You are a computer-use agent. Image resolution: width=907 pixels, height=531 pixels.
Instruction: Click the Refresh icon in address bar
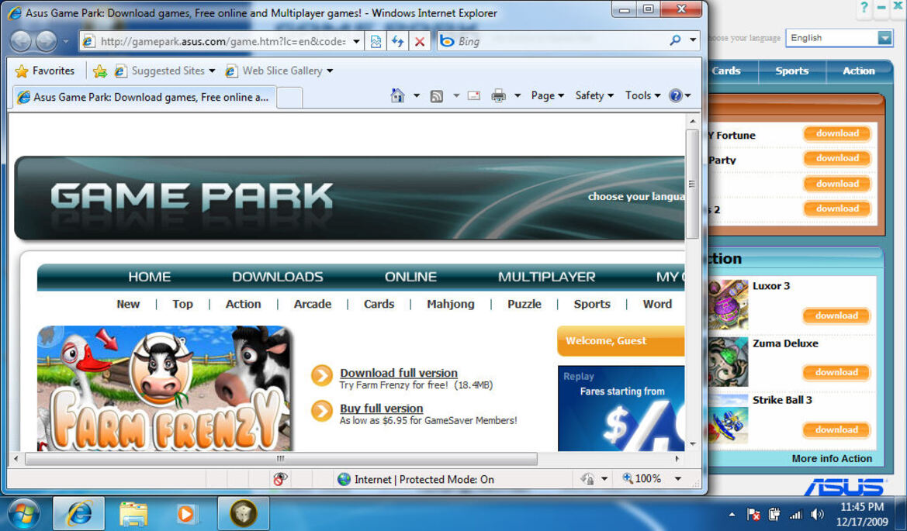pos(398,41)
